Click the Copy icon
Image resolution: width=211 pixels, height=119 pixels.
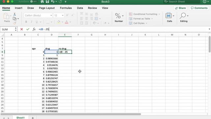click(x=15, y=19)
